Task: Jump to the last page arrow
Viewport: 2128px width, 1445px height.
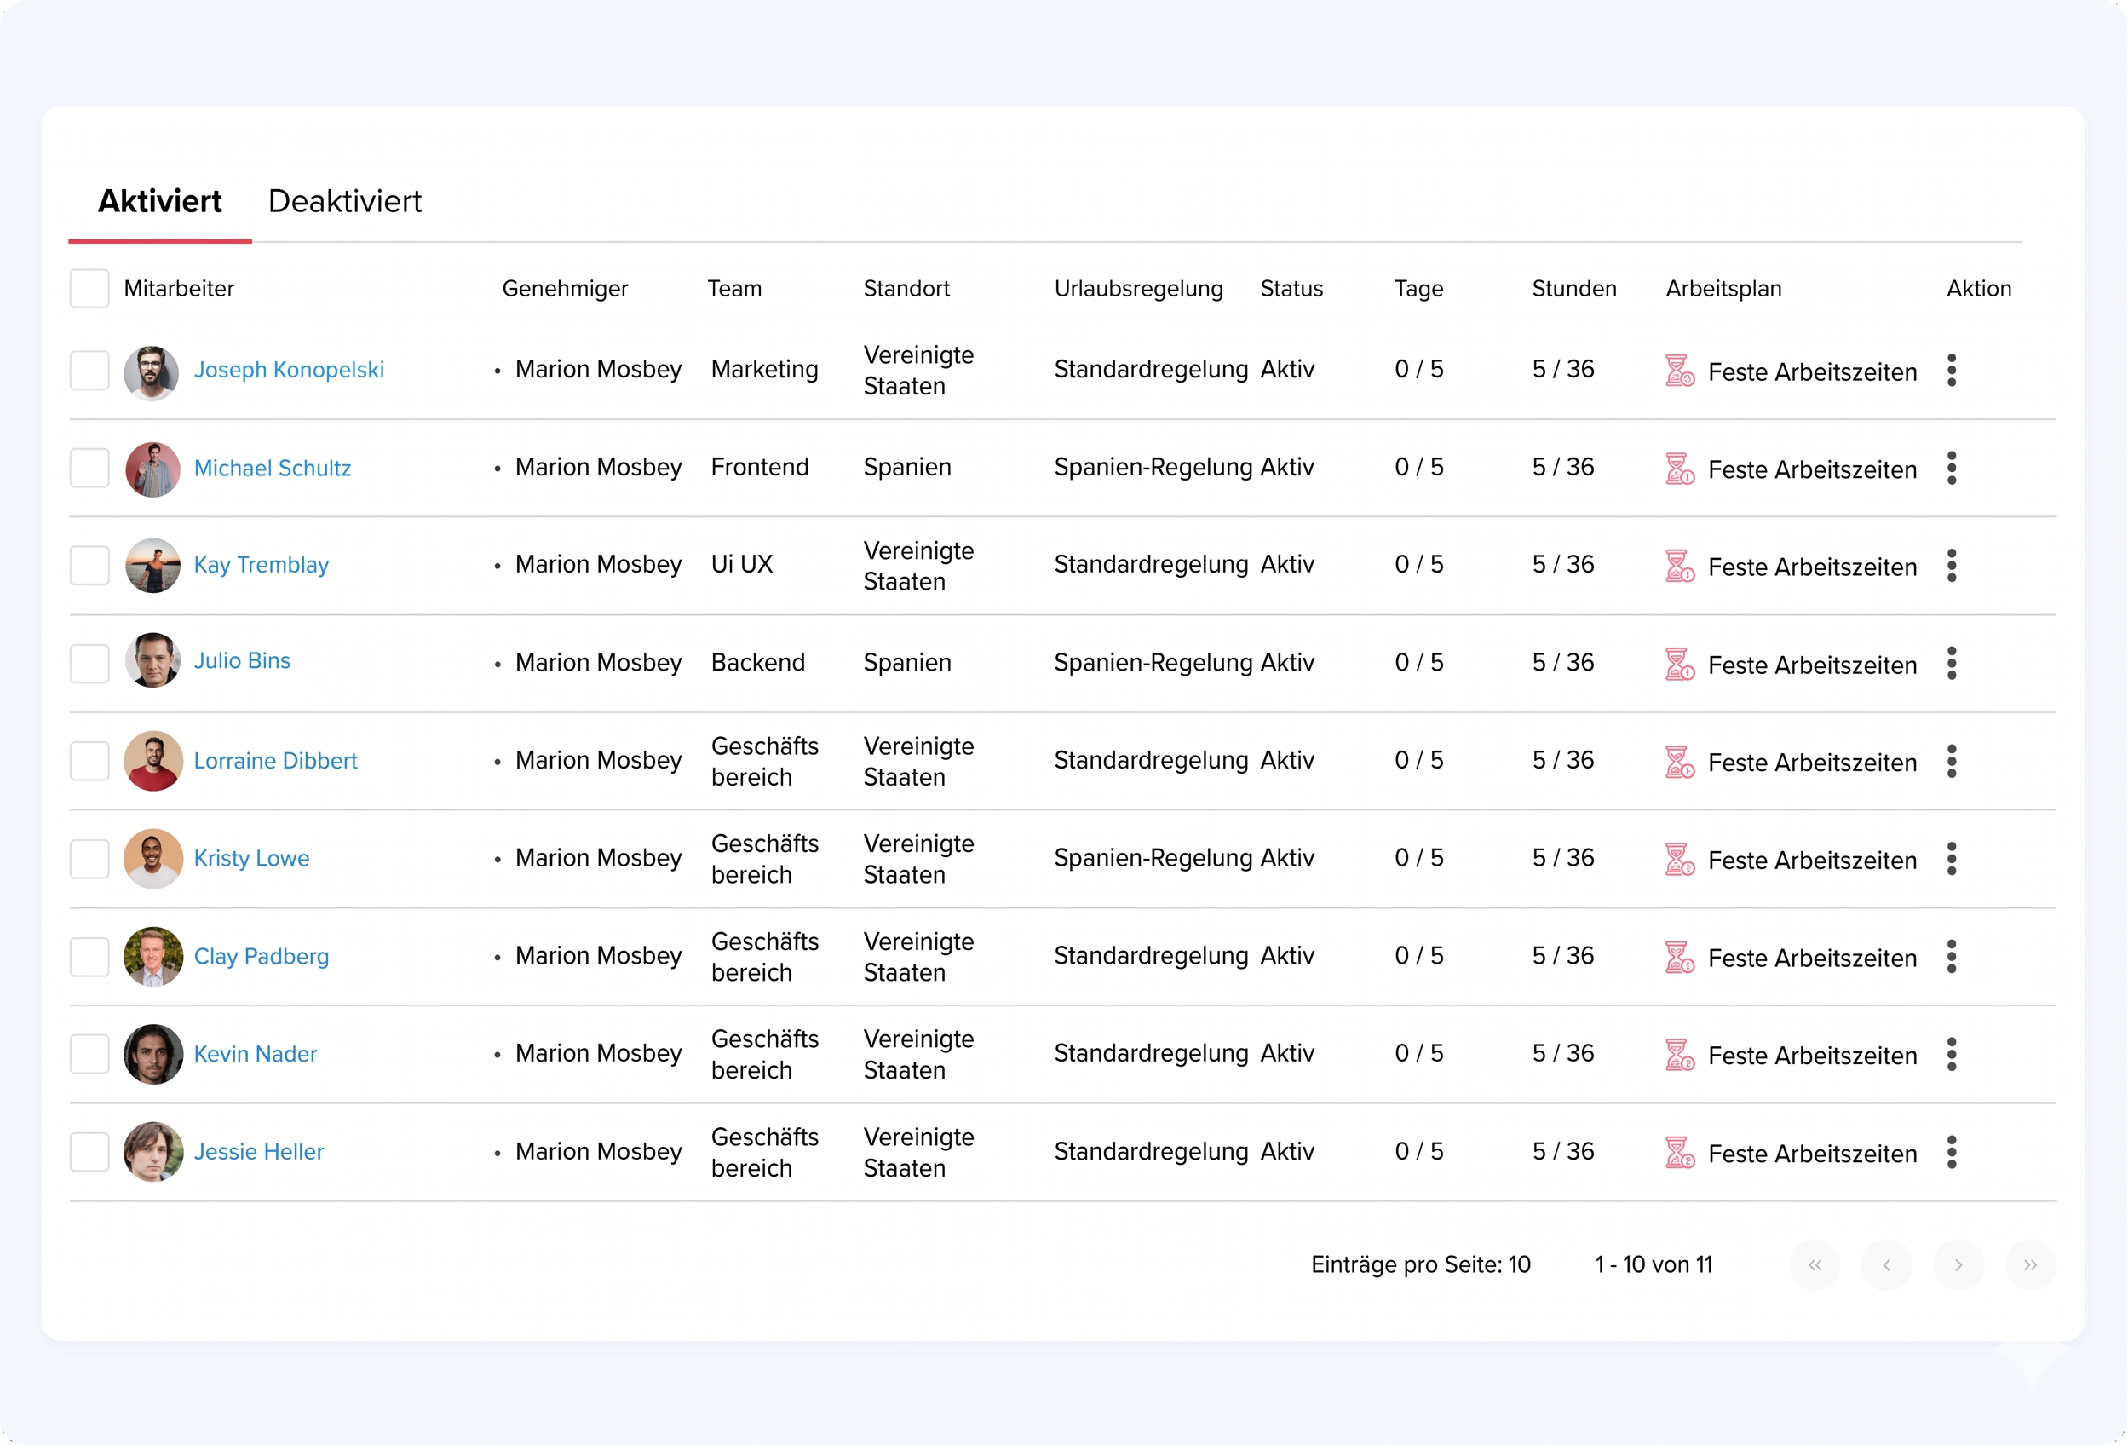Action: click(2030, 1264)
